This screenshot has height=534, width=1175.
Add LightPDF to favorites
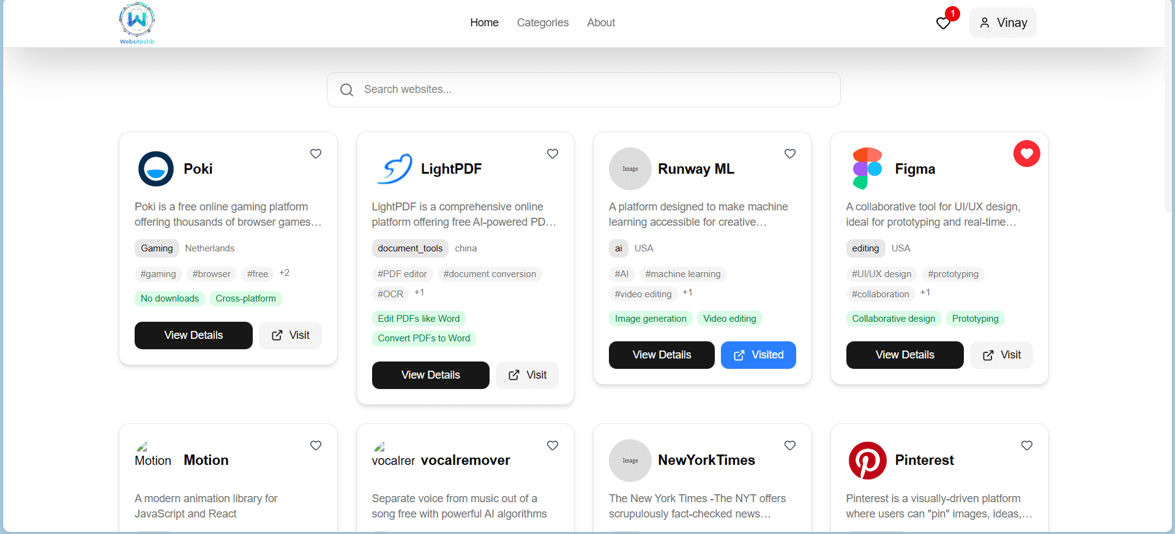coord(553,154)
